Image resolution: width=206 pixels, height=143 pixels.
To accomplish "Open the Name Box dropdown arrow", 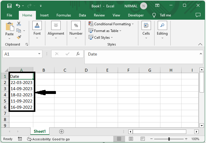I will (39, 54).
